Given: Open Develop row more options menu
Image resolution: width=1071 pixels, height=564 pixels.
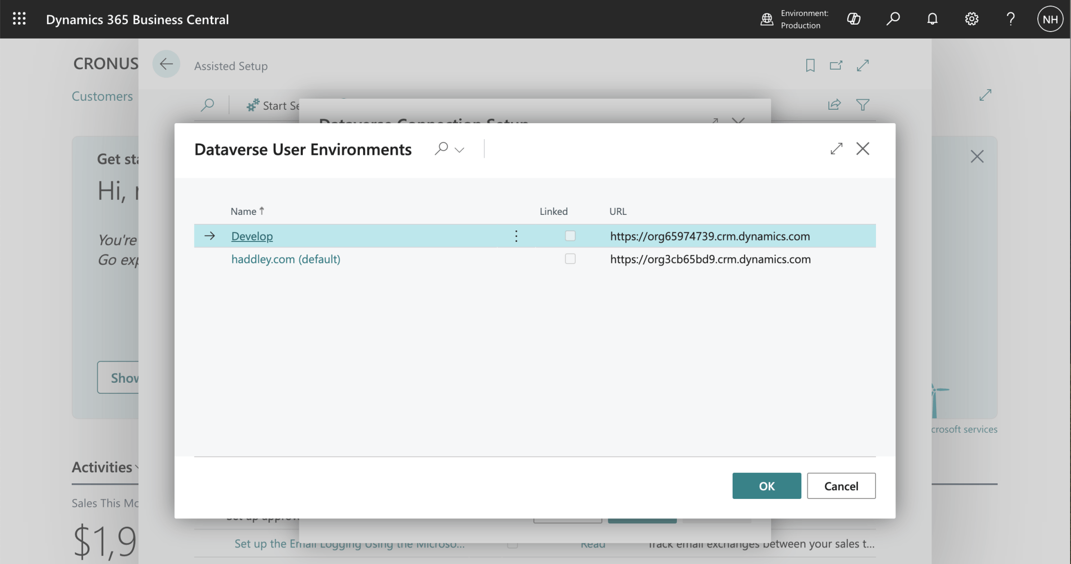Looking at the screenshot, I should (516, 236).
